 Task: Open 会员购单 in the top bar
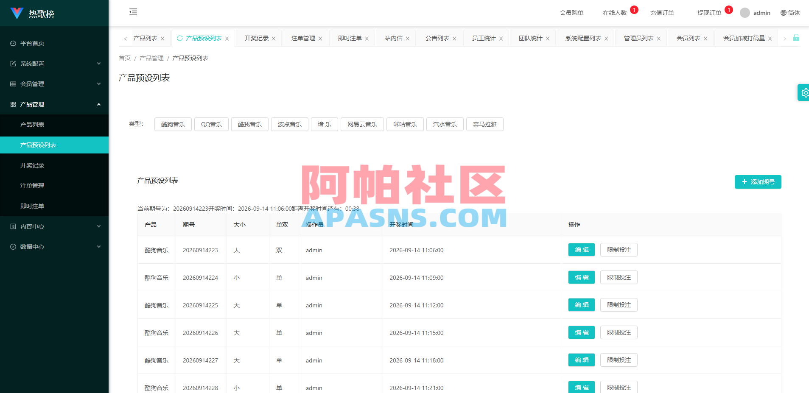coord(571,13)
